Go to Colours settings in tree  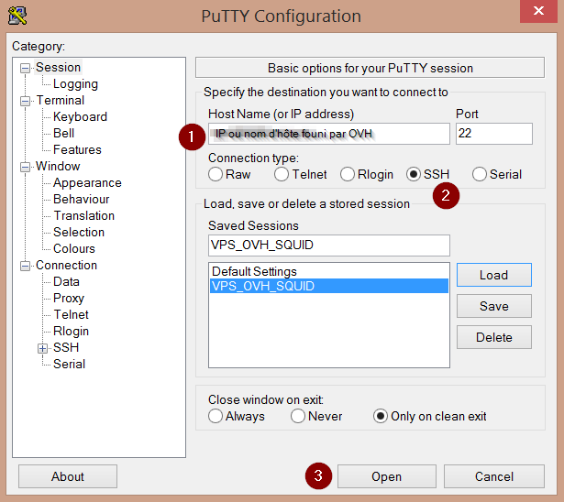(74, 248)
